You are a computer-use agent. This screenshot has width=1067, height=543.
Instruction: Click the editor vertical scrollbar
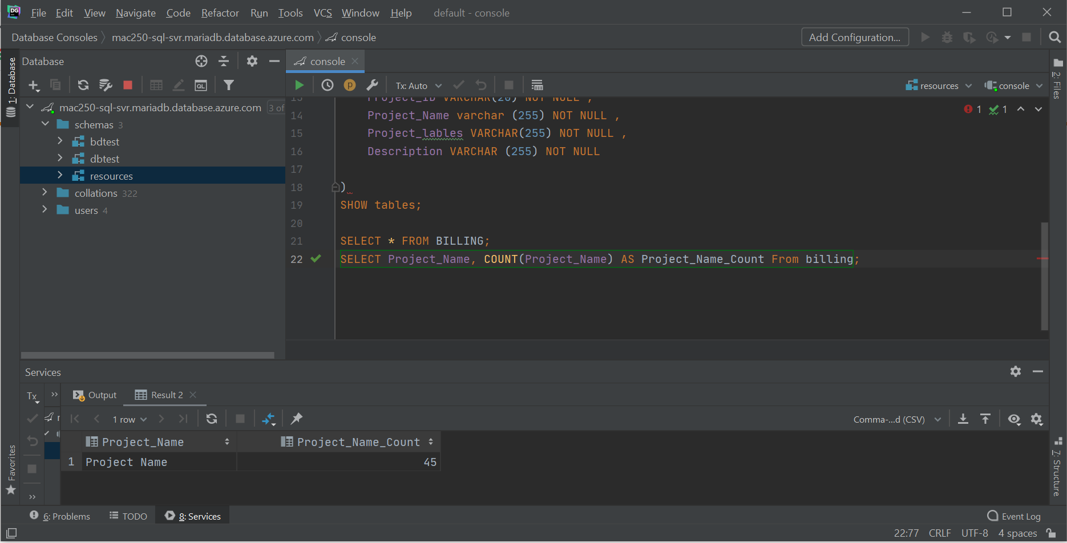(x=1044, y=276)
